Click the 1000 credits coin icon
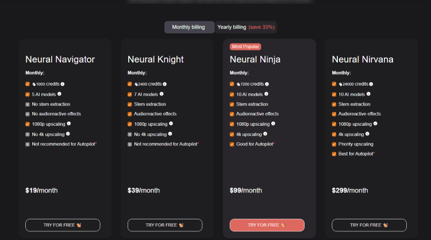Image resolution: width=431 pixels, height=240 pixels. coord(34,84)
